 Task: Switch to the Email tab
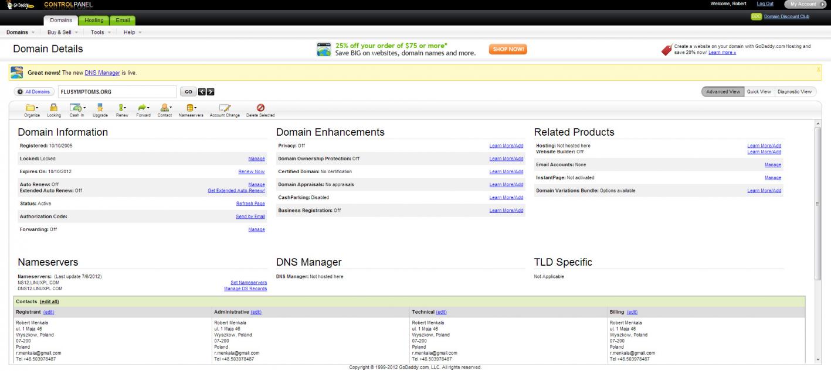pyautogui.click(x=123, y=20)
